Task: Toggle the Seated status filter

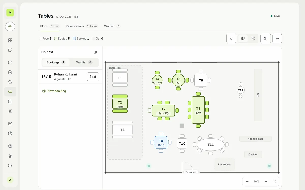Action: (62, 39)
